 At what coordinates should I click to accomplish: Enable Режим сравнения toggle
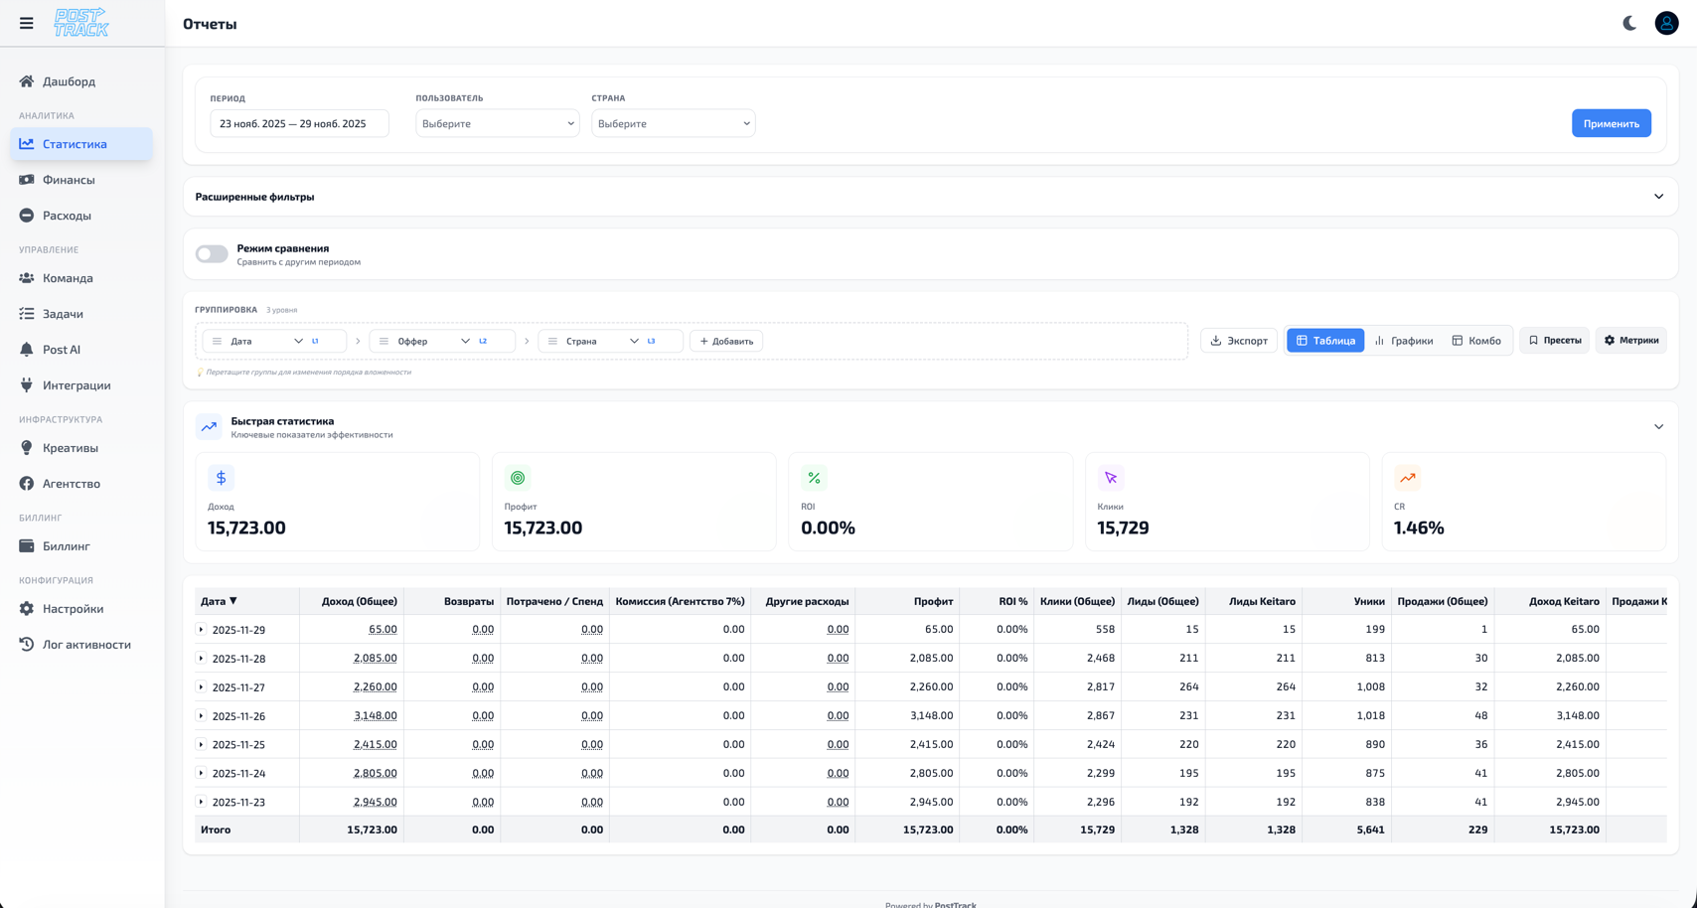click(212, 254)
